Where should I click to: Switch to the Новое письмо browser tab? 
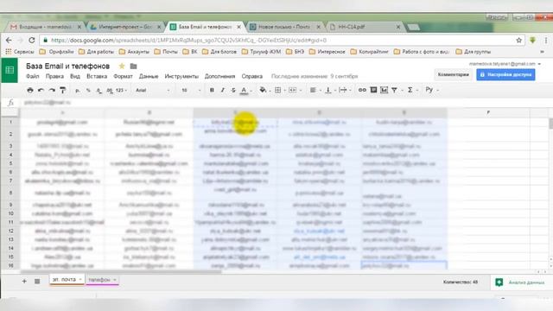(285, 27)
